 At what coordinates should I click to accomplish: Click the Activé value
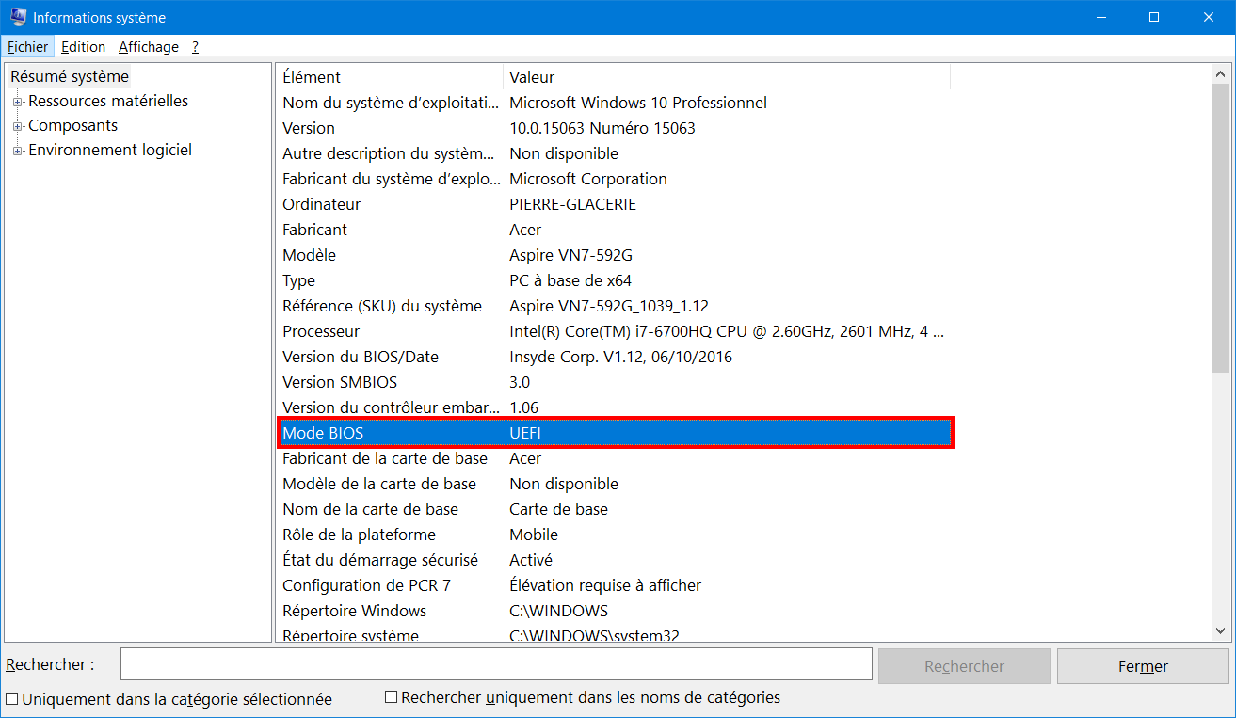(x=531, y=560)
